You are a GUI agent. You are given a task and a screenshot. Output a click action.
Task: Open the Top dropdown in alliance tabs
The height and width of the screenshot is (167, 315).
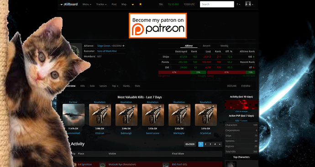click(115, 86)
